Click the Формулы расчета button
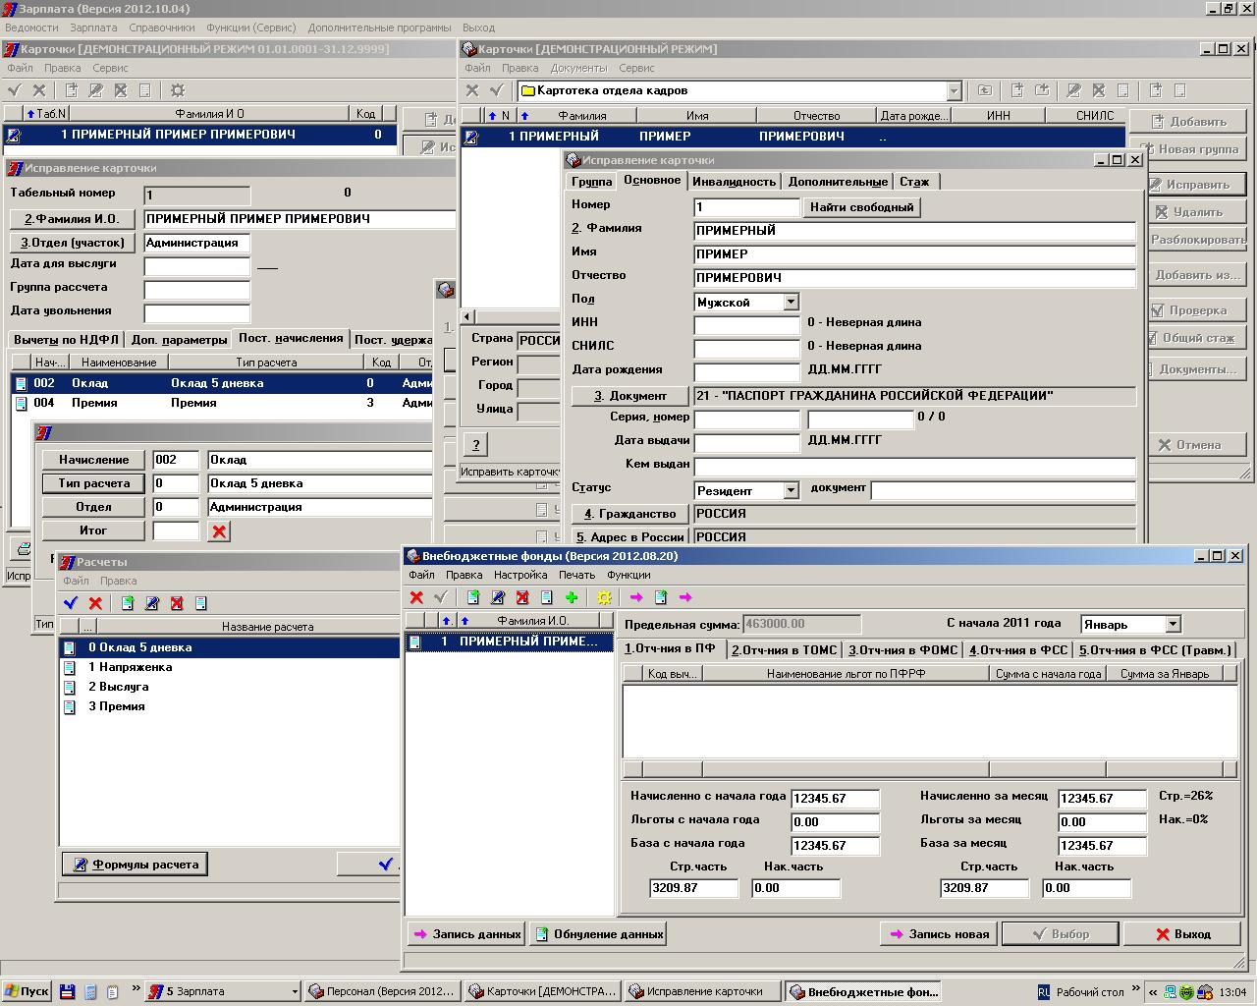The width and height of the screenshot is (1257, 1006). (x=135, y=865)
